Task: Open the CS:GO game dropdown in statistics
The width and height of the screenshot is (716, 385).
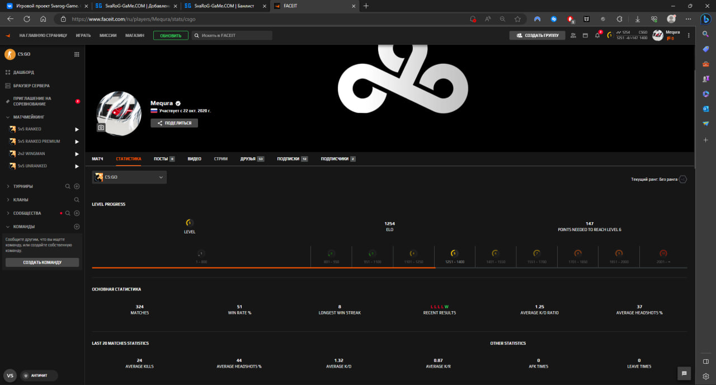Action: click(129, 177)
